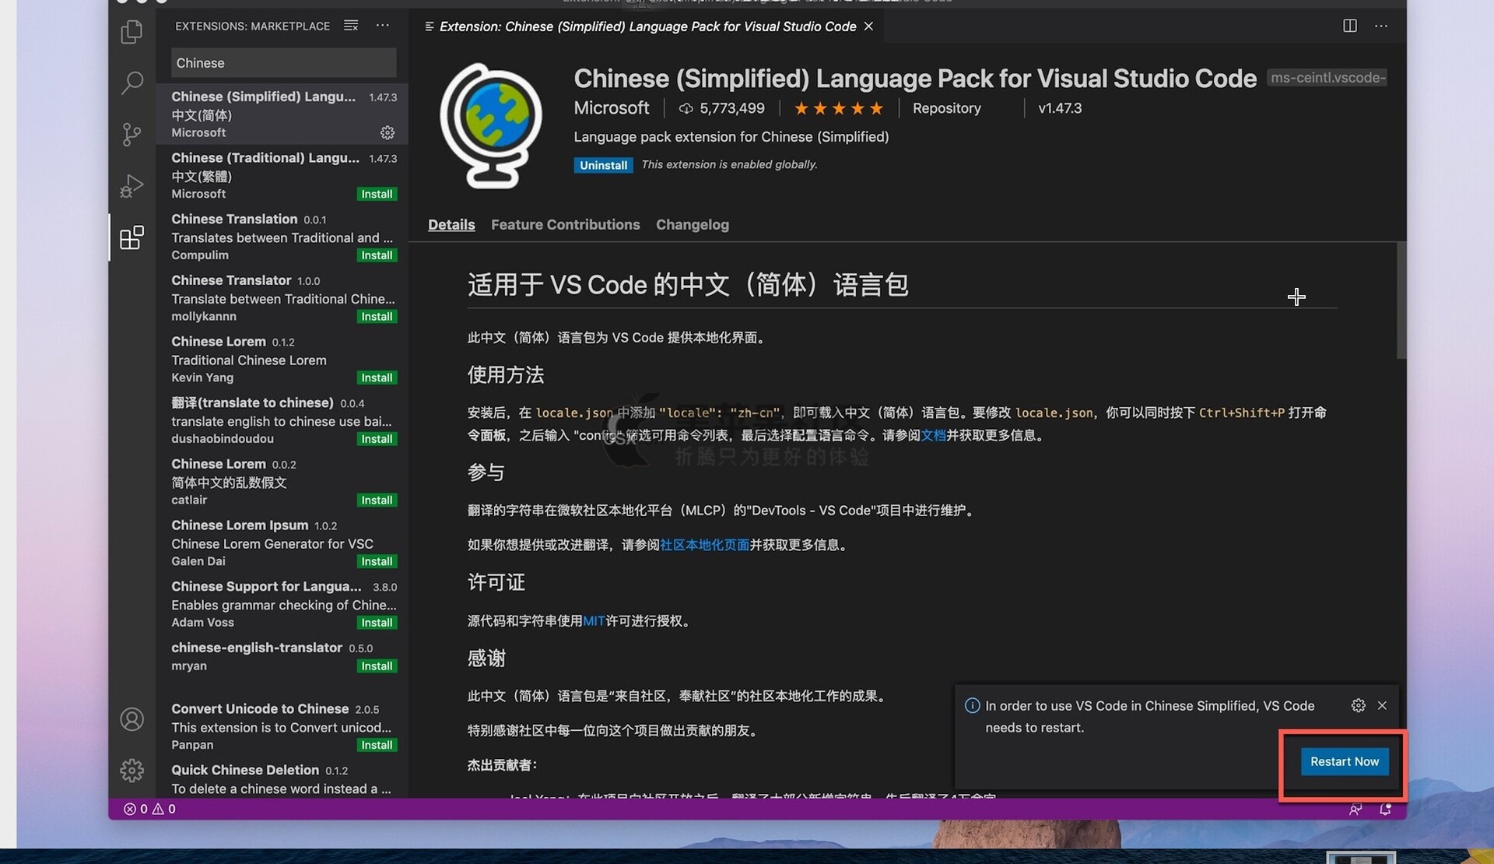1494x864 pixels.
Task: Open the Microsoft publisher link
Action: tap(611, 108)
